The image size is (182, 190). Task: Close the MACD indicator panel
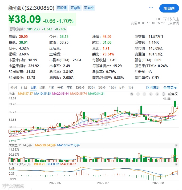coord(176,164)
